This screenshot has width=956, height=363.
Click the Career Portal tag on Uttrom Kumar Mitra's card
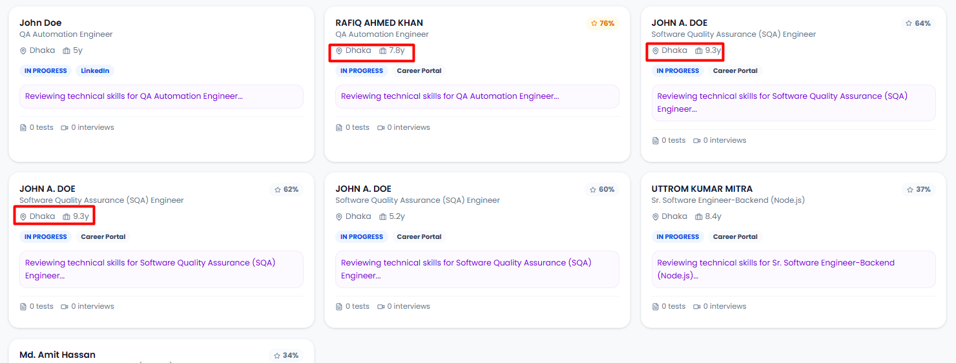(x=735, y=237)
